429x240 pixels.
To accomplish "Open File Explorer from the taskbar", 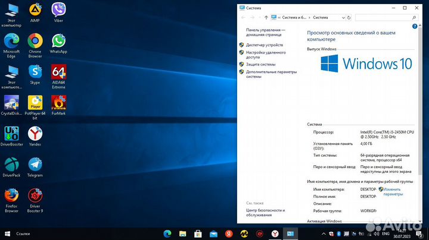I will tap(182, 233).
